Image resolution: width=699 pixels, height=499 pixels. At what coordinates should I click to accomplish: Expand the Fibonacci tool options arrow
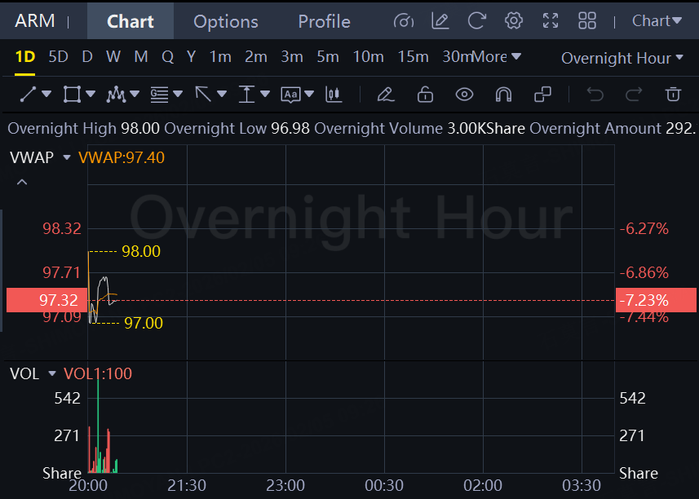[178, 94]
